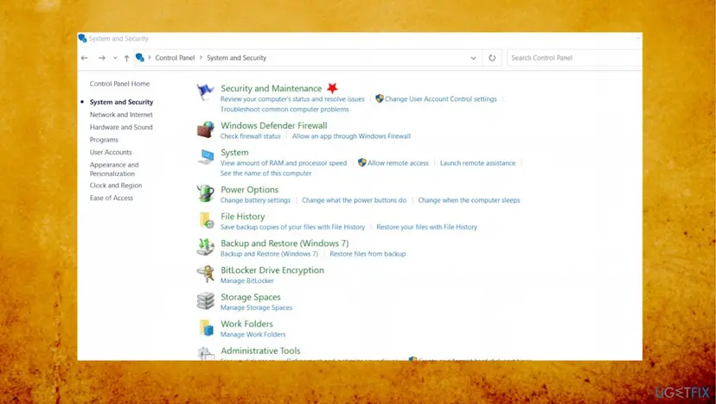This screenshot has height=404, width=716.
Task: Expand the chevron after Control Panel breadcrumb
Action: click(201, 58)
